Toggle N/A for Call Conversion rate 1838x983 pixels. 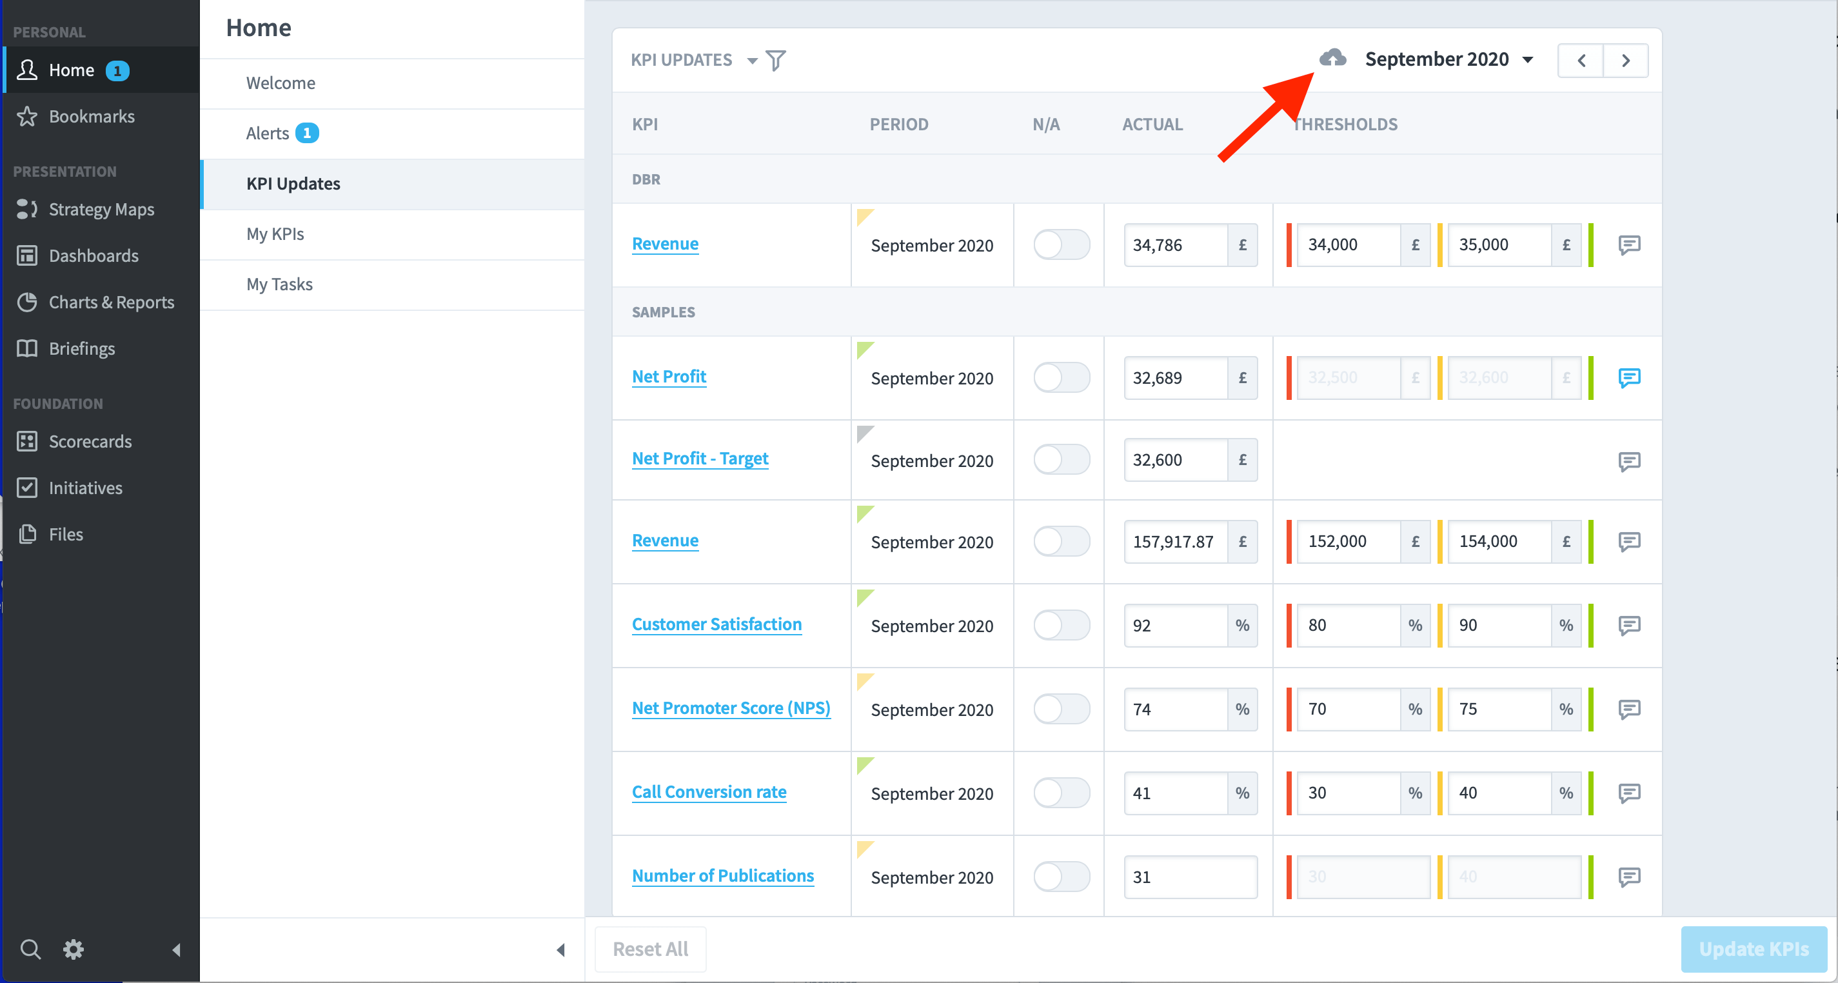[x=1061, y=793]
